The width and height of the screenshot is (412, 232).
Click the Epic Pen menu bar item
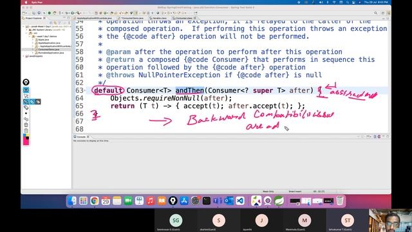37,3
